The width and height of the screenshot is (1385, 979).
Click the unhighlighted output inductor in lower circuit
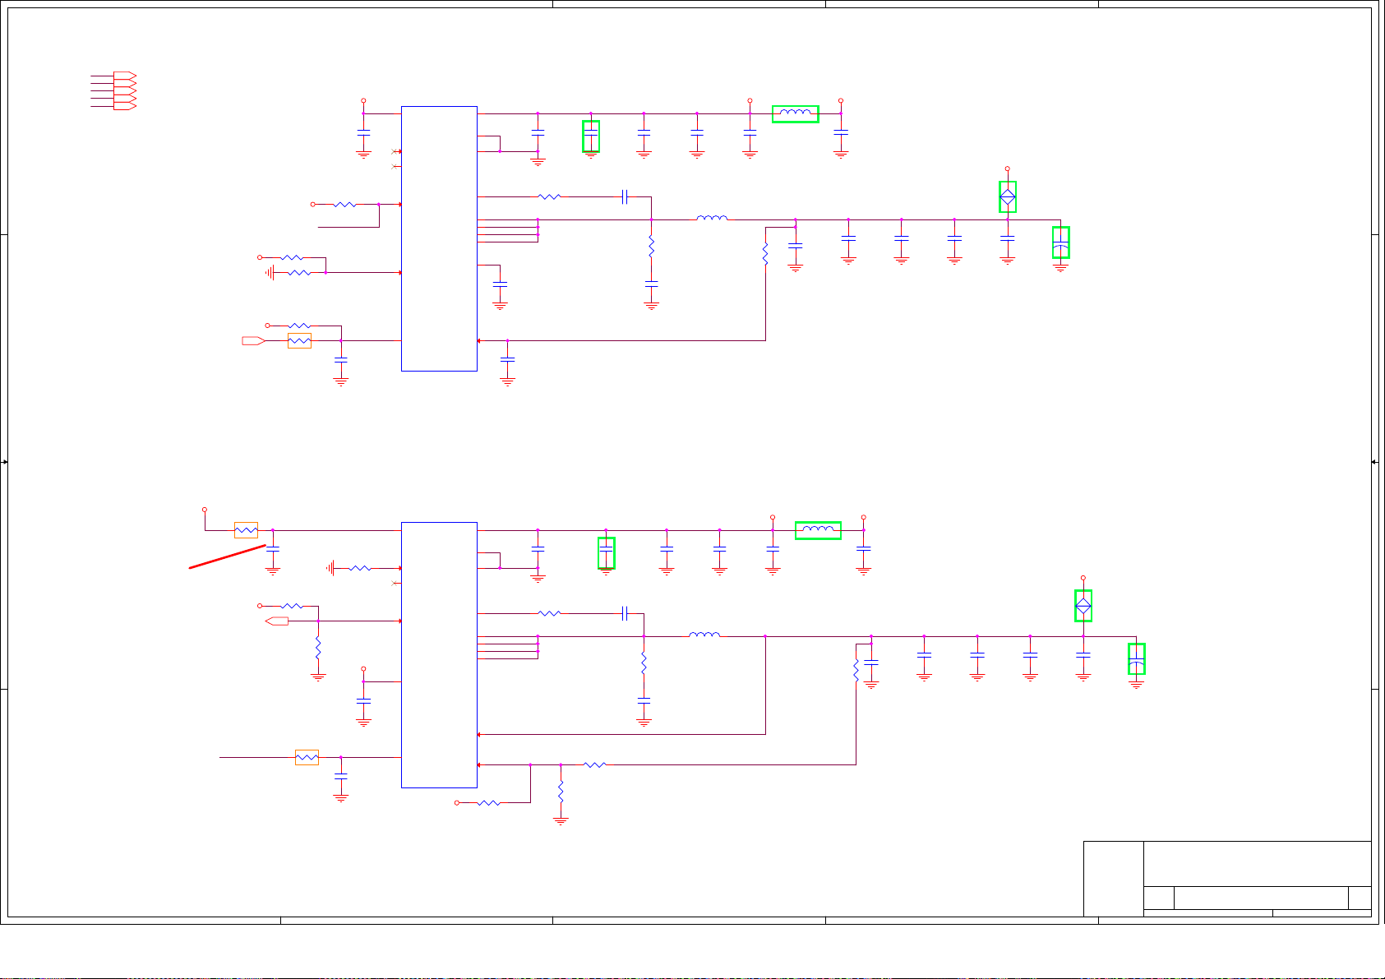(x=704, y=634)
